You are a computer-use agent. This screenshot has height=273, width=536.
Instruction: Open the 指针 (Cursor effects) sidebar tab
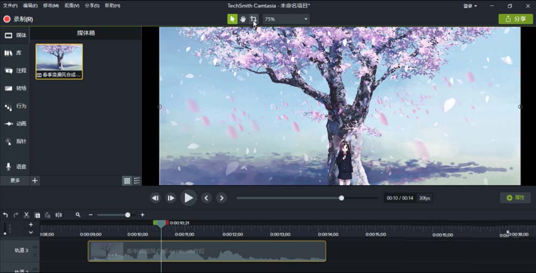point(15,141)
